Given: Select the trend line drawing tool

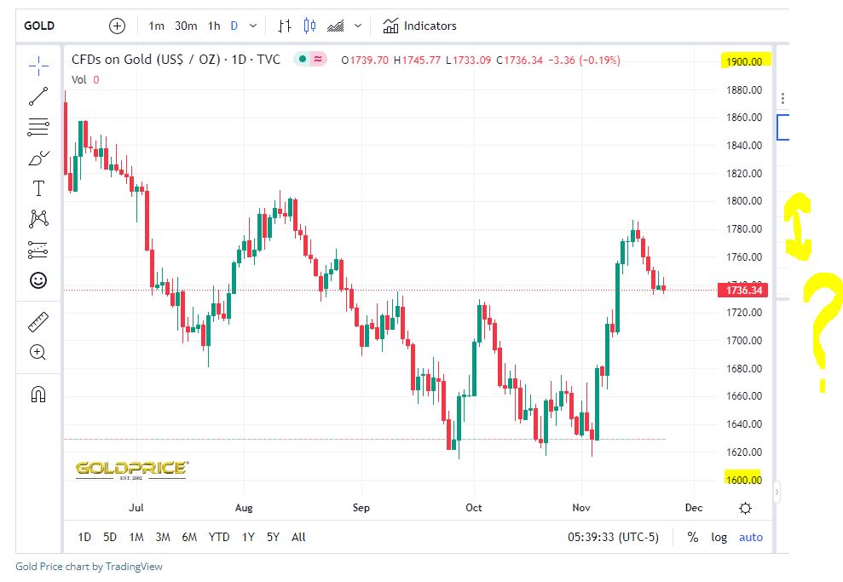Looking at the screenshot, I should pyautogui.click(x=38, y=96).
